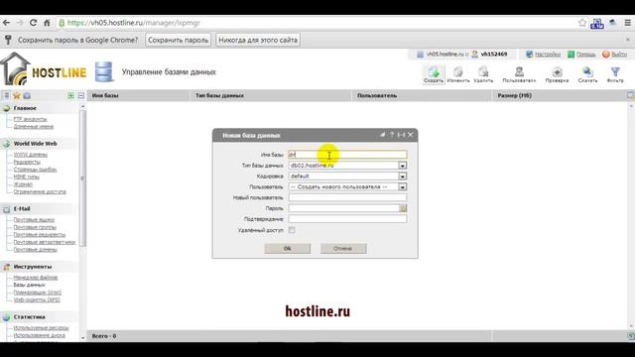This screenshot has width=635, height=357.
Task: Open the Chrome menu icon
Action: 627,23
